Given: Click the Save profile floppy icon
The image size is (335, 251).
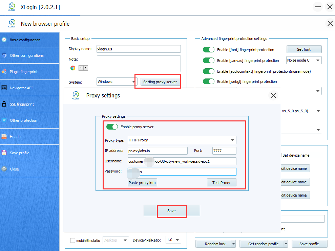Looking at the screenshot, I should click(x=4, y=153).
